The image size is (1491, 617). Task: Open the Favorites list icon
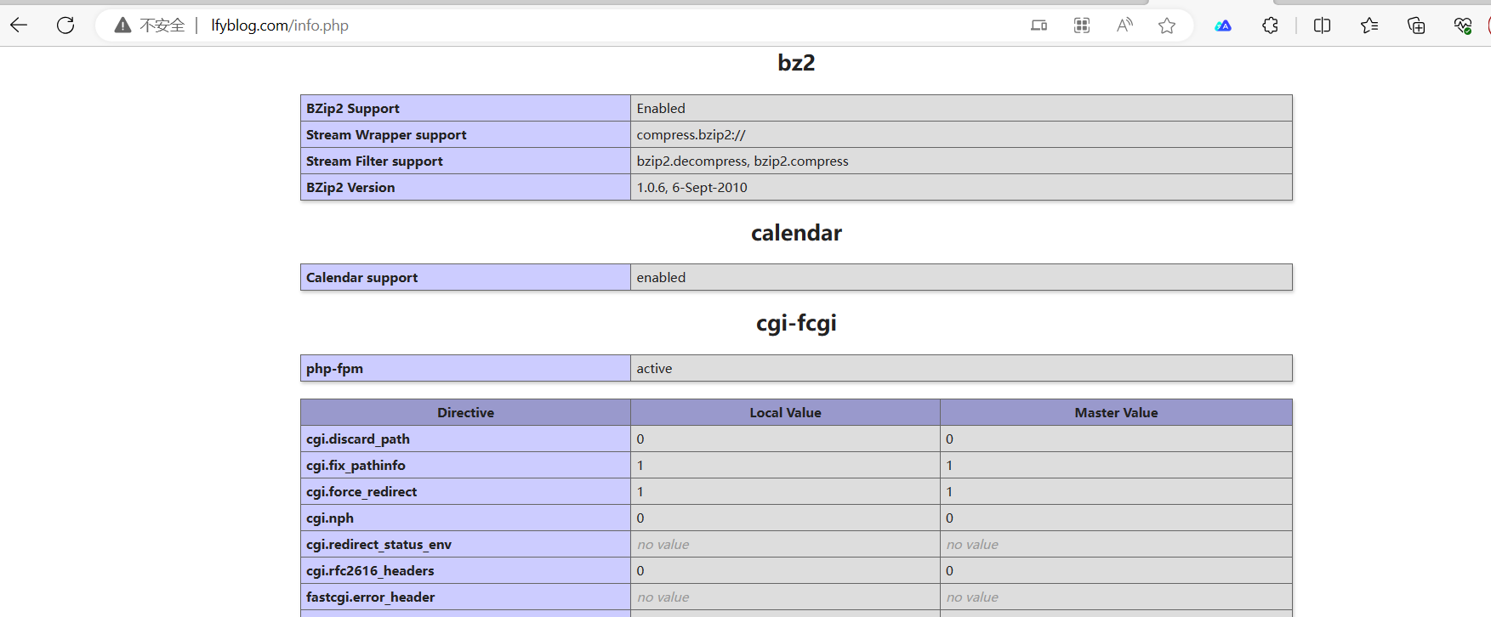click(x=1369, y=25)
